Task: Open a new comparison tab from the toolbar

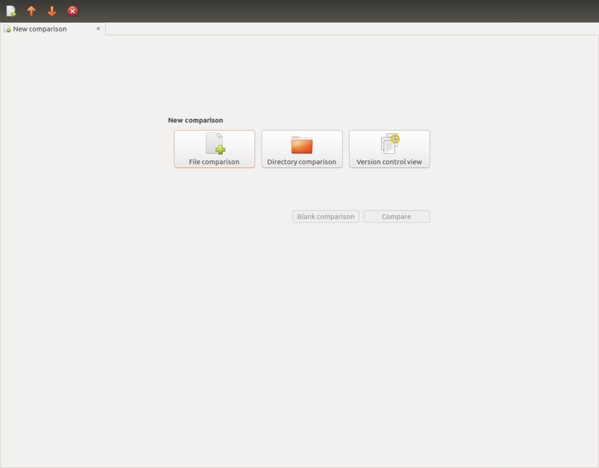Action: pyautogui.click(x=11, y=11)
